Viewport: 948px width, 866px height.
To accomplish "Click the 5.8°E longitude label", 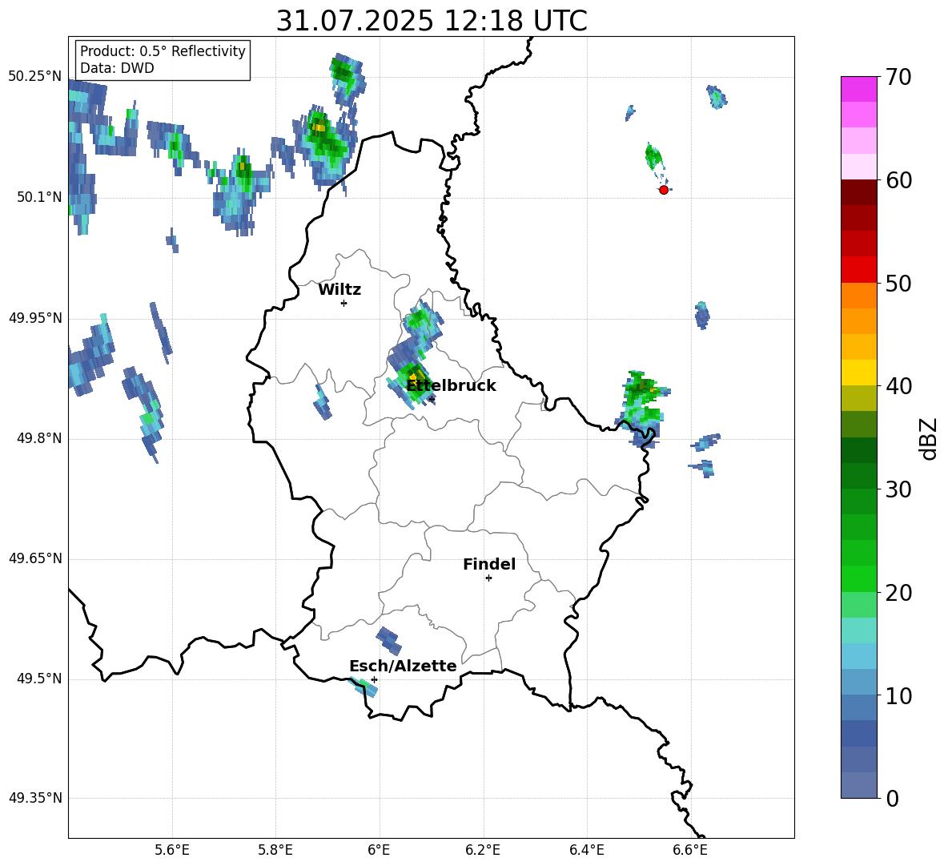I will [275, 850].
